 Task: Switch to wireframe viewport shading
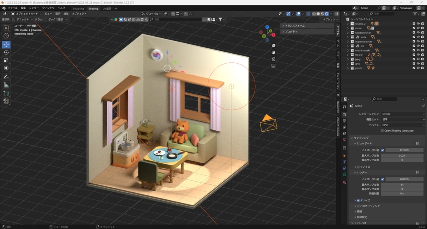(314, 14)
